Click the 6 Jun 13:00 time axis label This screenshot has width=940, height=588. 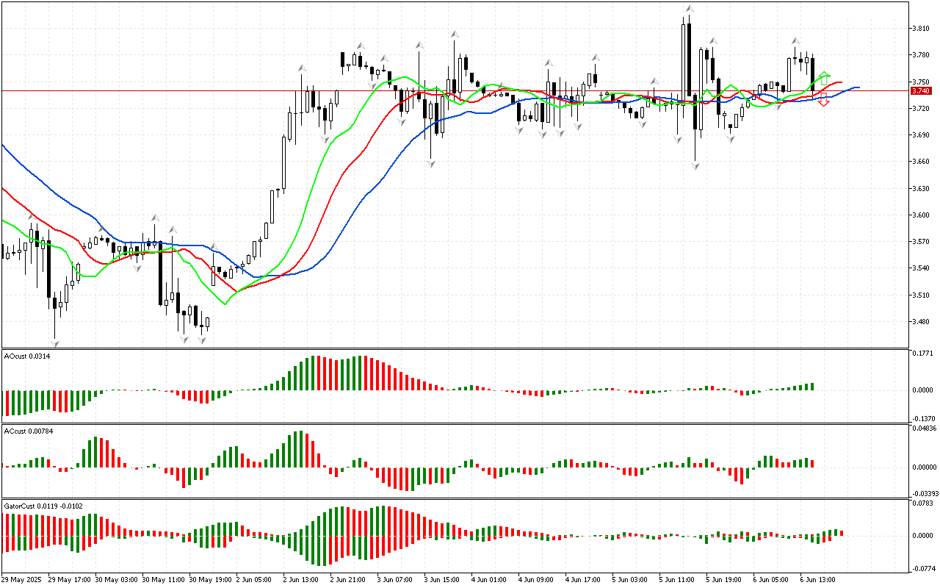(817, 579)
